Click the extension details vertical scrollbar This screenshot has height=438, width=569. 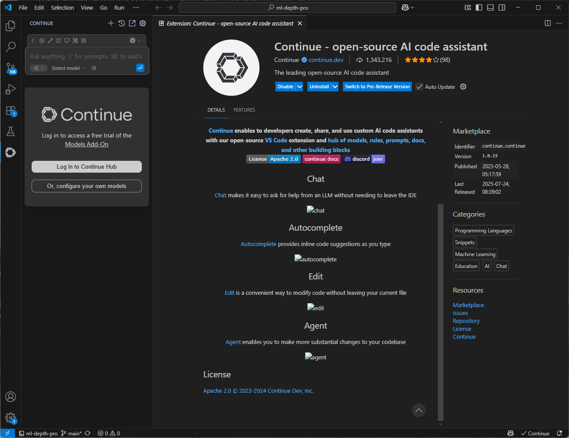pos(440,312)
